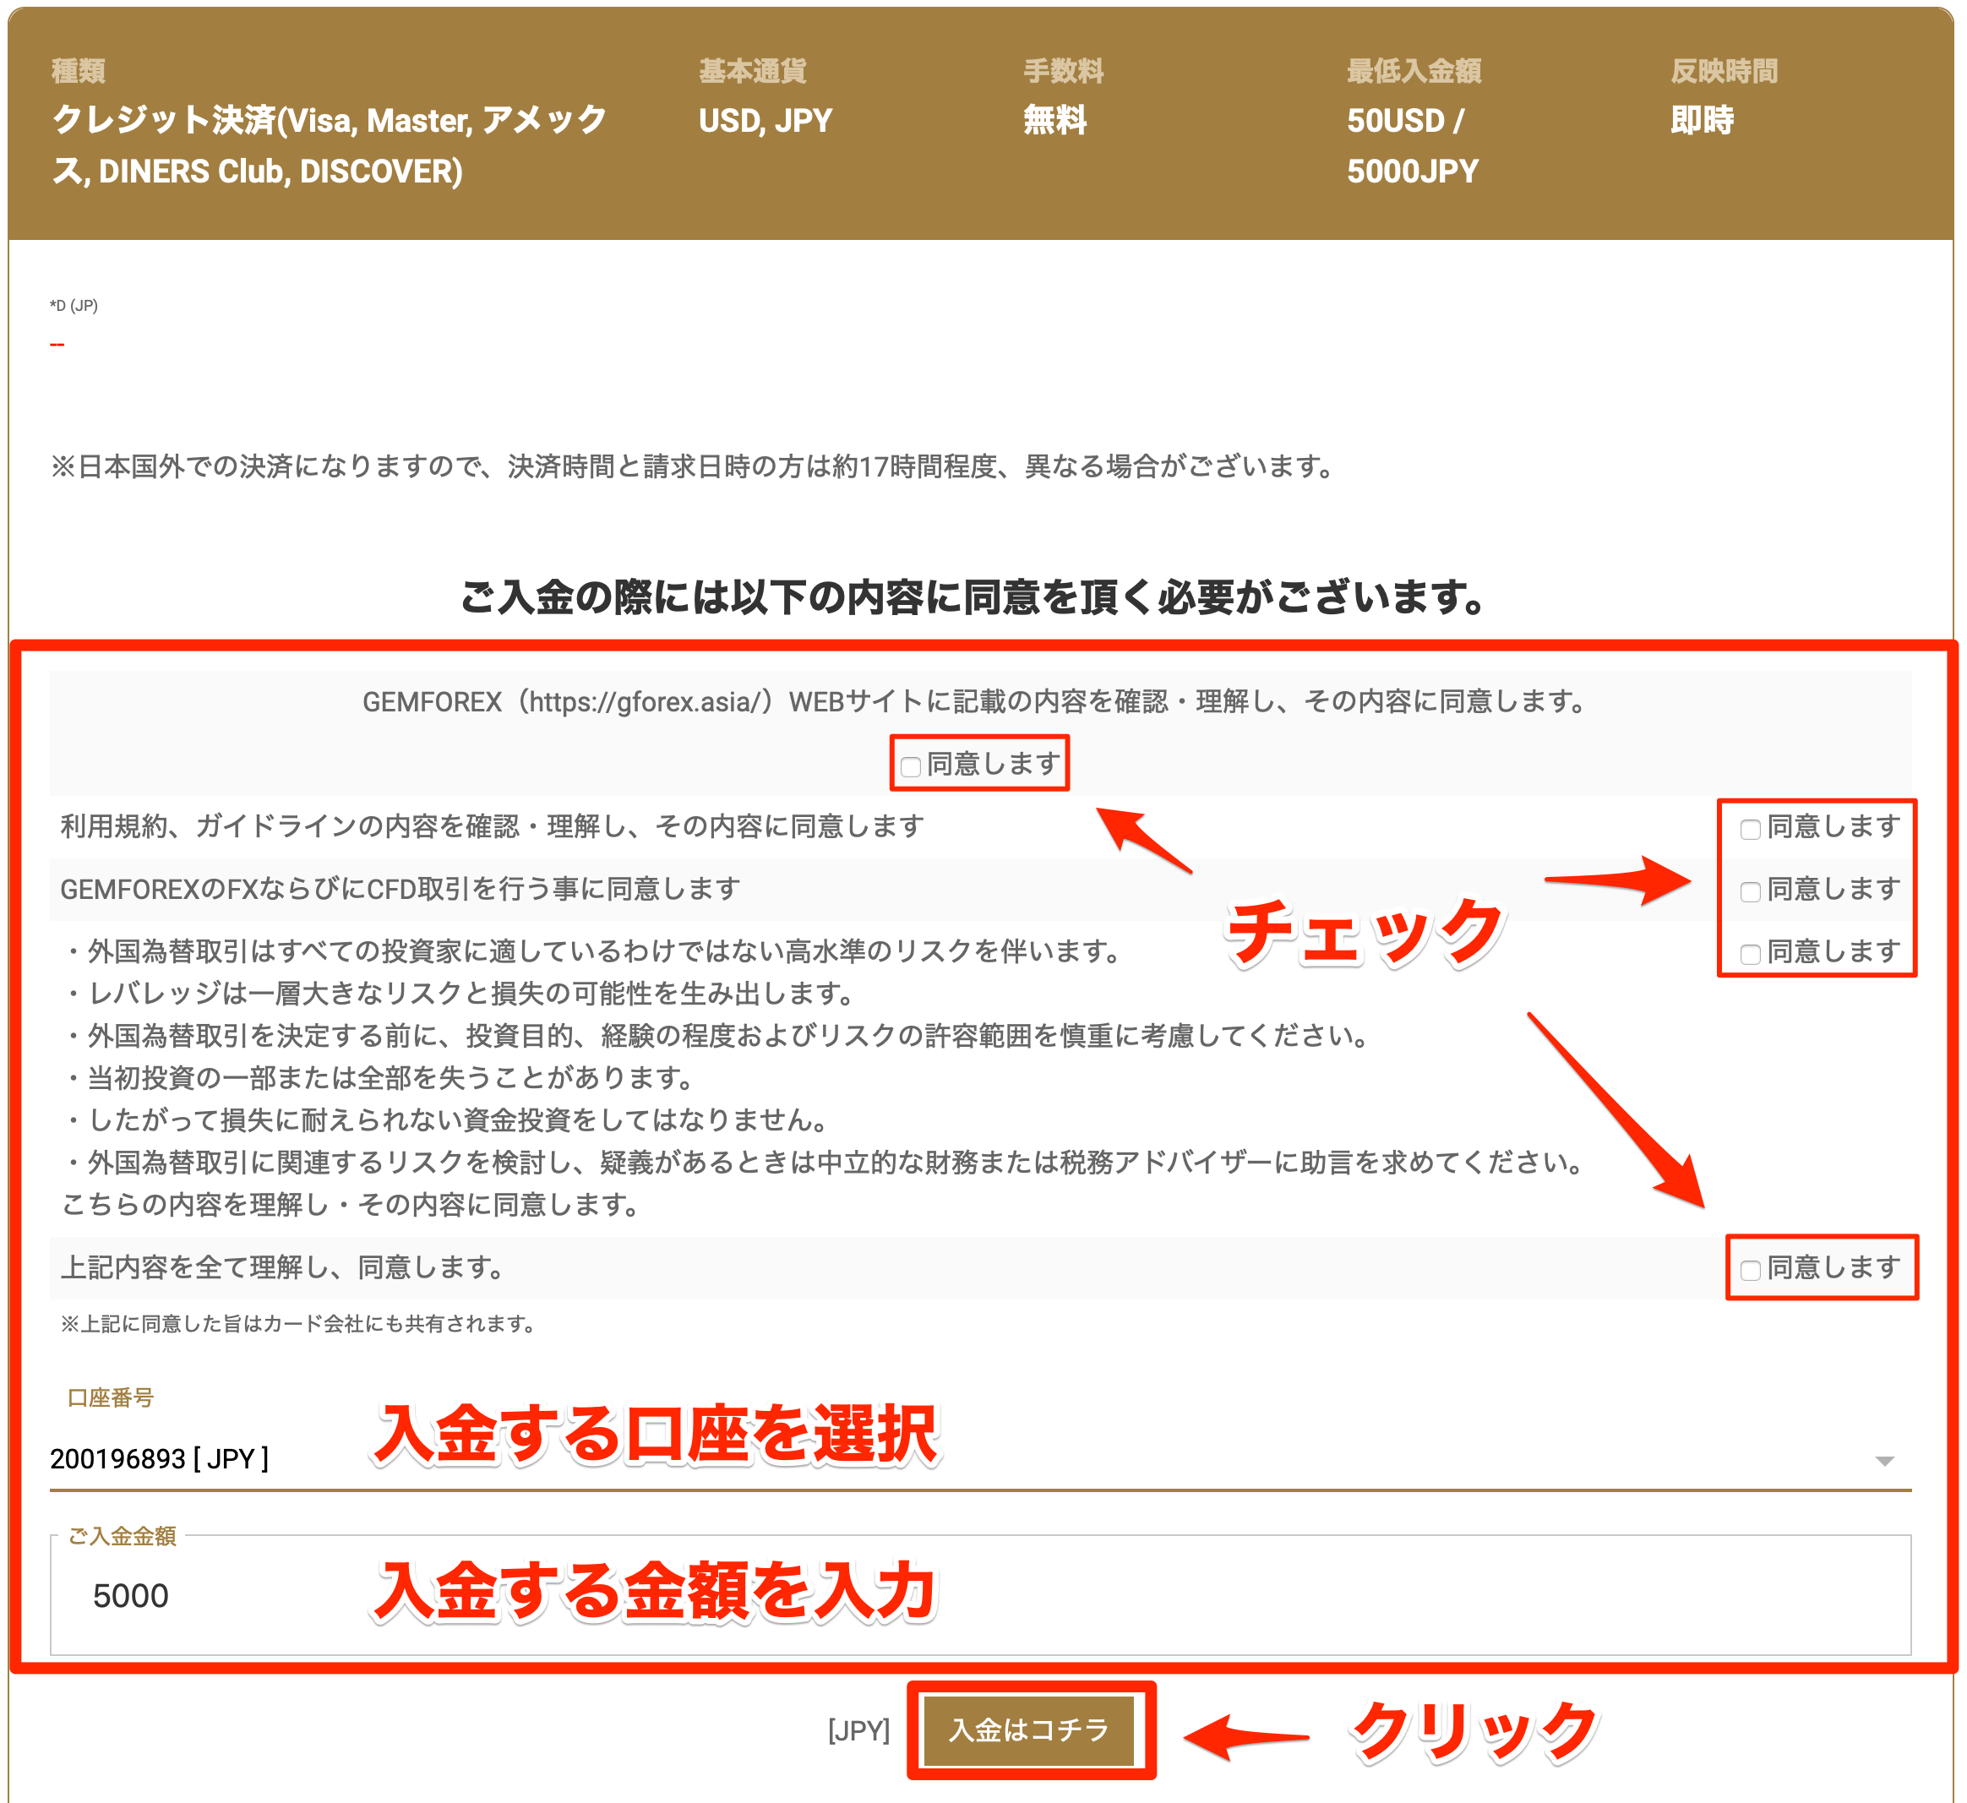Check agreement for 利用規約 guidelines row
The height and width of the screenshot is (1803, 1967).
pyautogui.click(x=1752, y=830)
